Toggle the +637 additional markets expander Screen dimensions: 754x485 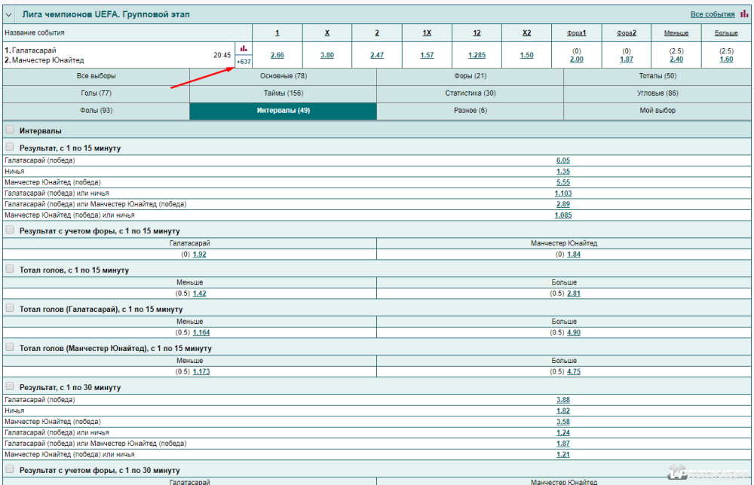tap(244, 62)
